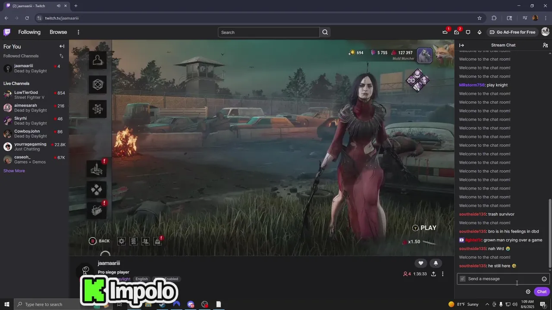Open the whispers speech bubble icon
The width and height of the screenshot is (552, 310).
point(468,32)
